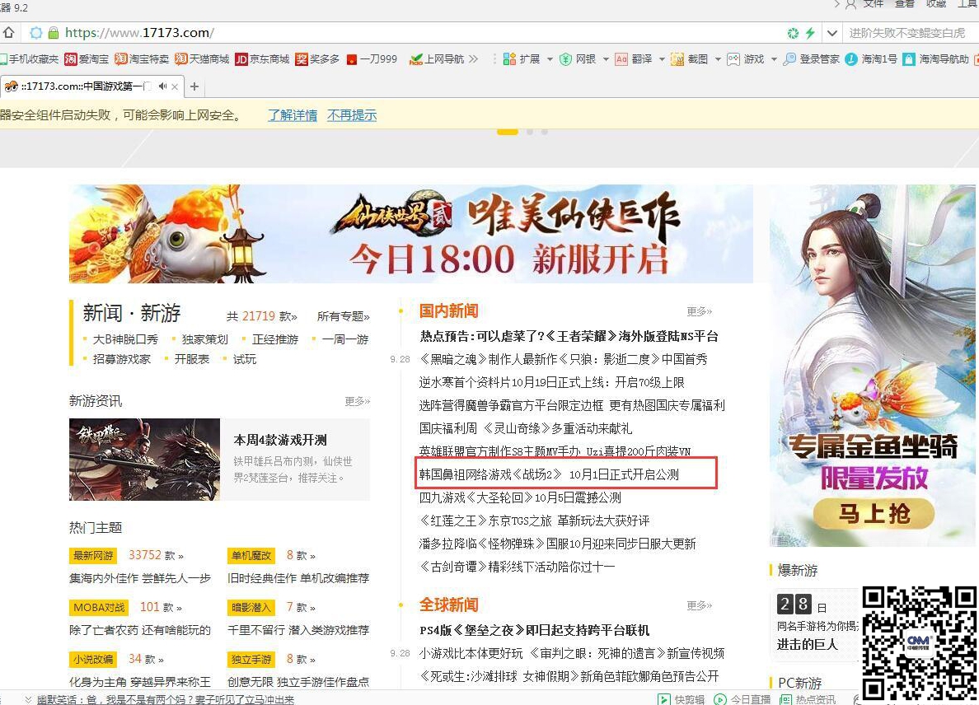Close the 17173.com tab
The height and width of the screenshot is (705, 979).
[x=175, y=86]
